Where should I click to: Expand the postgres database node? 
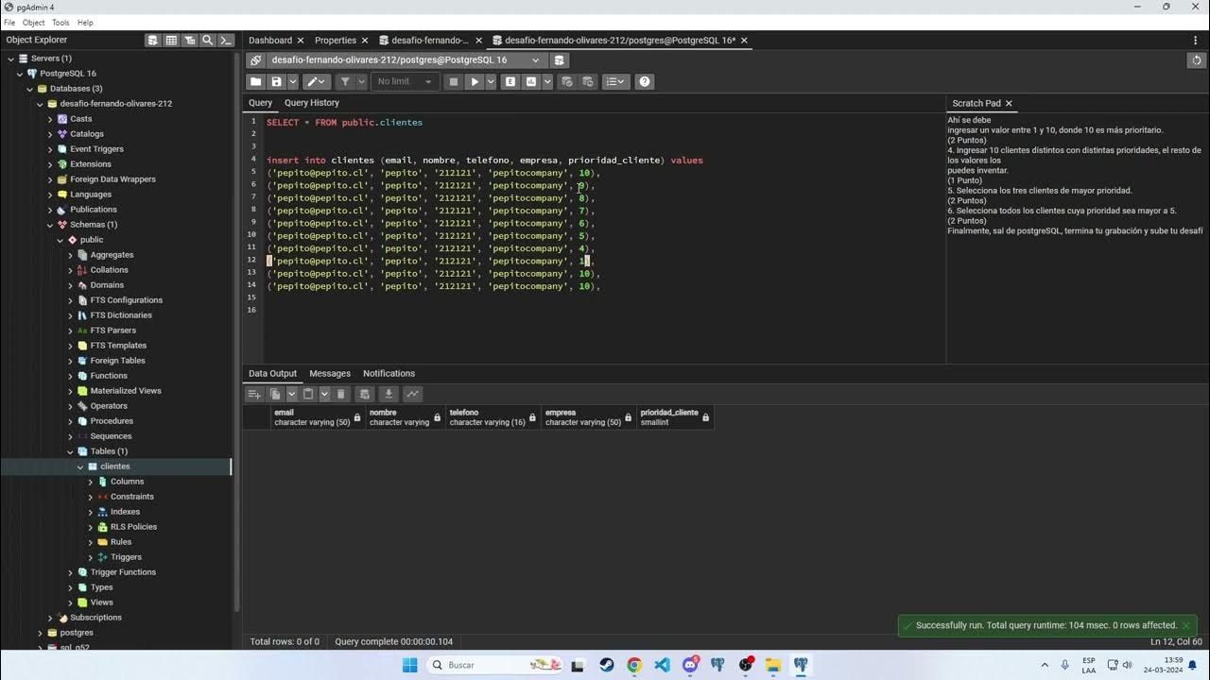pyautogui.click(x=40, y=633)
